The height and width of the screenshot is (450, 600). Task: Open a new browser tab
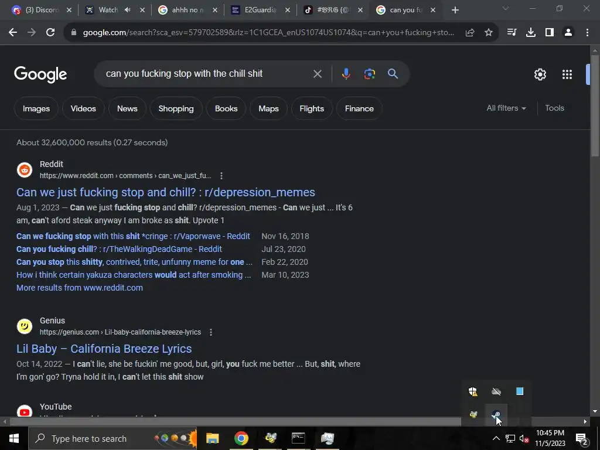(x=455, y=11)
